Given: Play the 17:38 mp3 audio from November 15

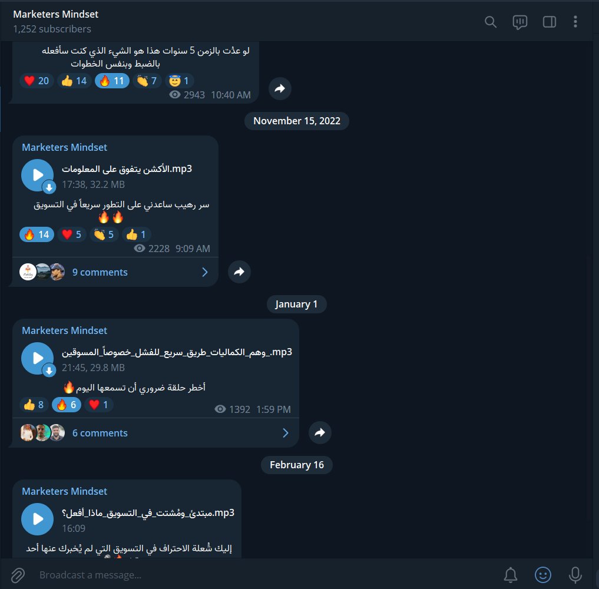Looking at the screenshot, I should click(38, 176).
